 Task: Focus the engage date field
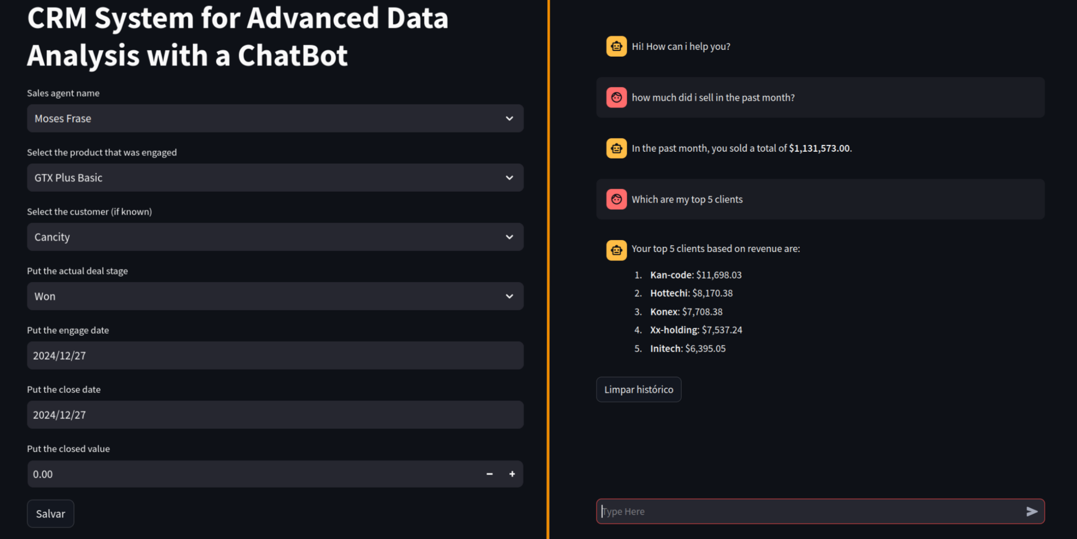(x=275, y=356)
